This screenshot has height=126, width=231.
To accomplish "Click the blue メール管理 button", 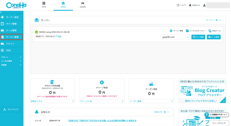I will (214, 37).
